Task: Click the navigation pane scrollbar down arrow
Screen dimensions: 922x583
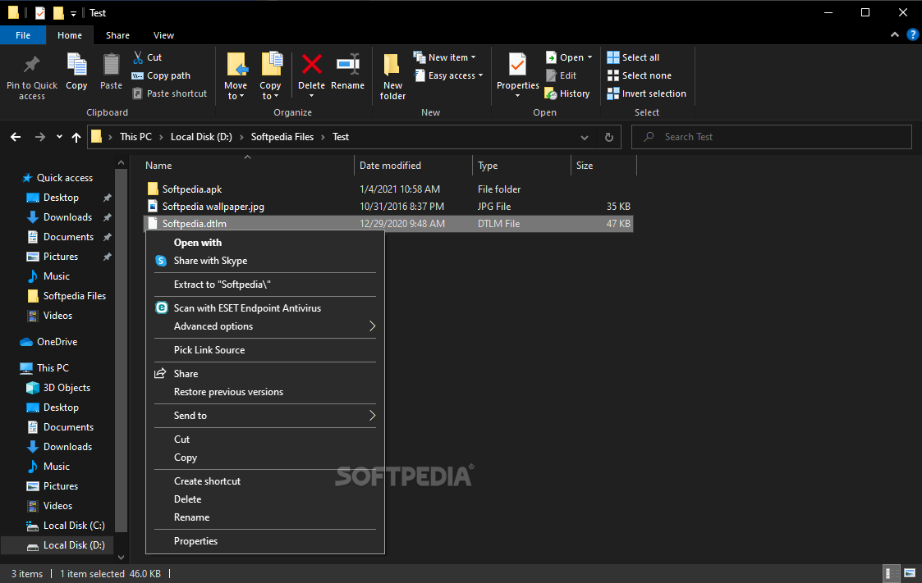Action: [122, 557]
